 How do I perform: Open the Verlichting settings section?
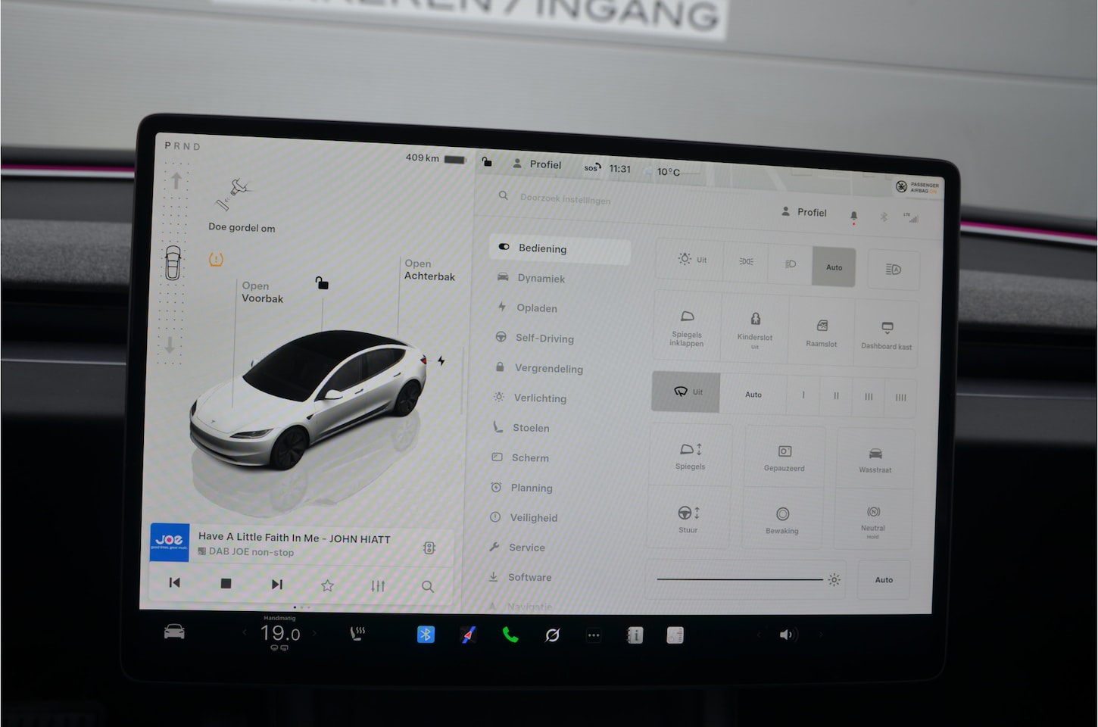(539, 398)
